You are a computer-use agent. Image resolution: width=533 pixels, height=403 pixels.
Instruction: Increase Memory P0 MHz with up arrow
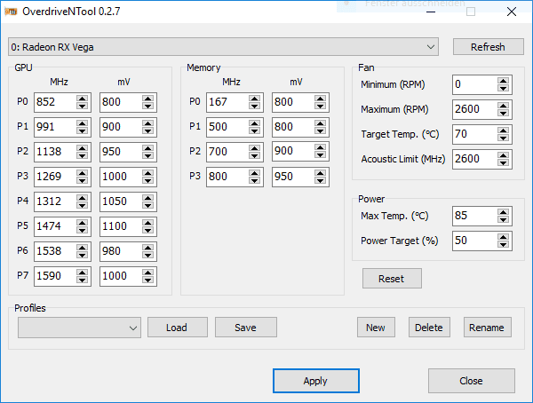[254, 99]
